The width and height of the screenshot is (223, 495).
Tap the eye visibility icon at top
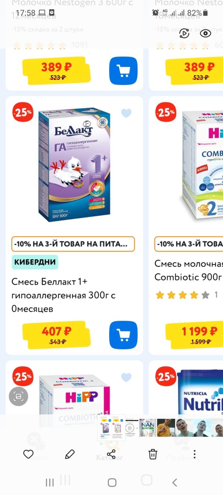206,34
